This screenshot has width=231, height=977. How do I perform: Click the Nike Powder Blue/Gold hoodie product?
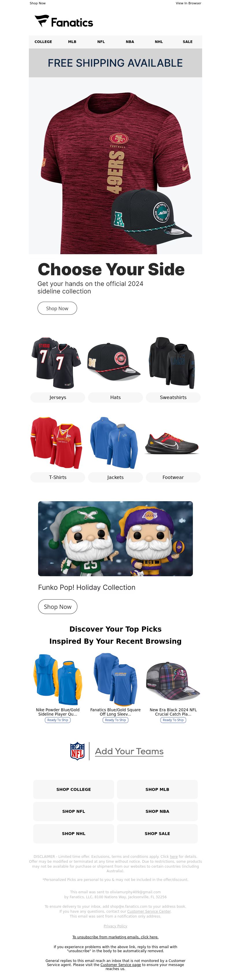[x=58, y=679]
